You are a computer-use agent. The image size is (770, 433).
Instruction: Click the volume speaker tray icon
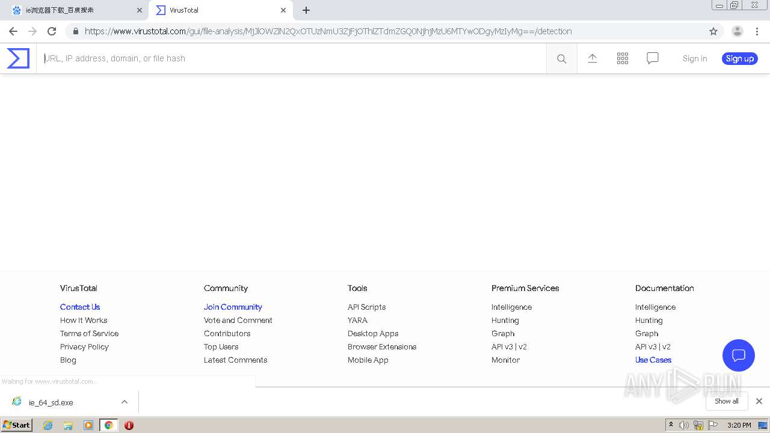tap(684, 425)
